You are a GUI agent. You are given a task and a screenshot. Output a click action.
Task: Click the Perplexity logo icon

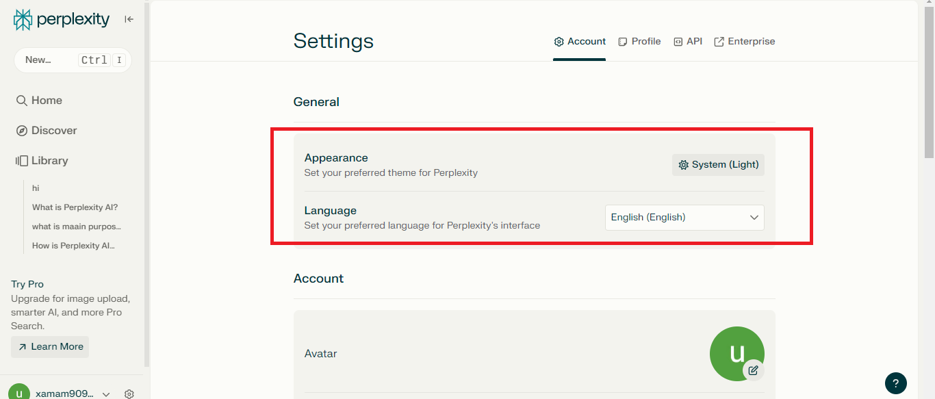click(21, 19)
